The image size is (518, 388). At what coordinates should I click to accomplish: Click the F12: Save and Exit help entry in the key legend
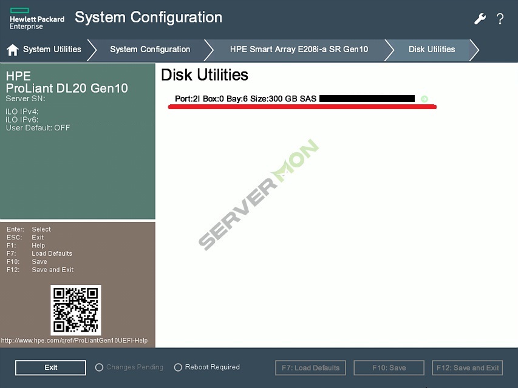[40, 270]
